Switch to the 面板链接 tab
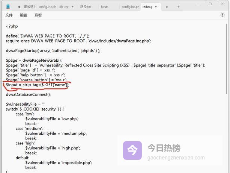Viewport: 230px width, 173px height. pyautogui.click(x=29, y=7)
